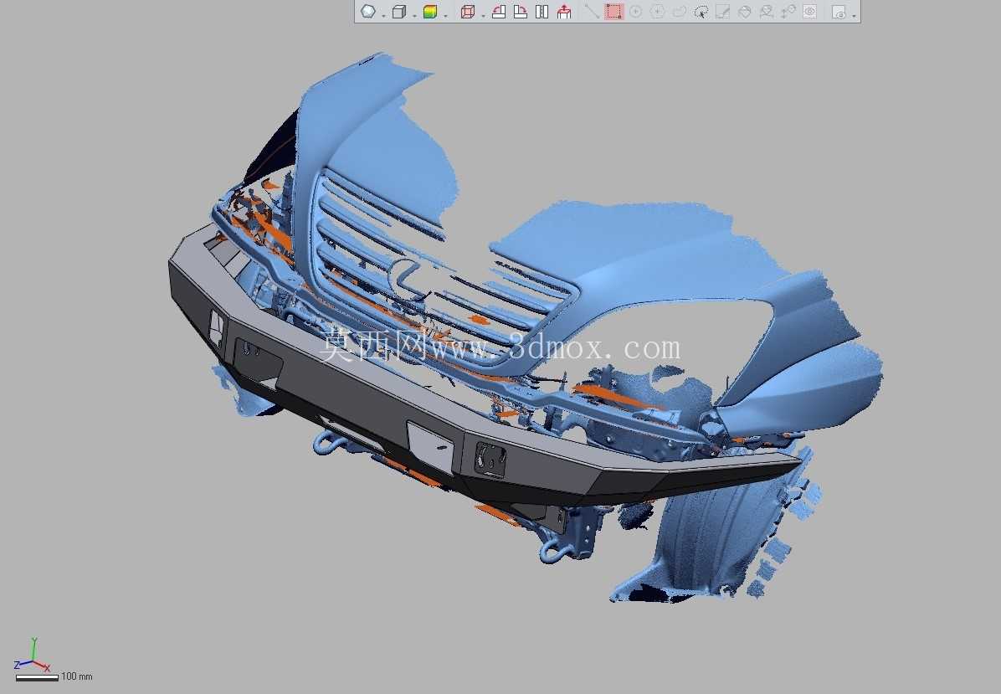1001x694 pixels.
Task: Select the polygon selection mode tool
Action: (658, 12)
